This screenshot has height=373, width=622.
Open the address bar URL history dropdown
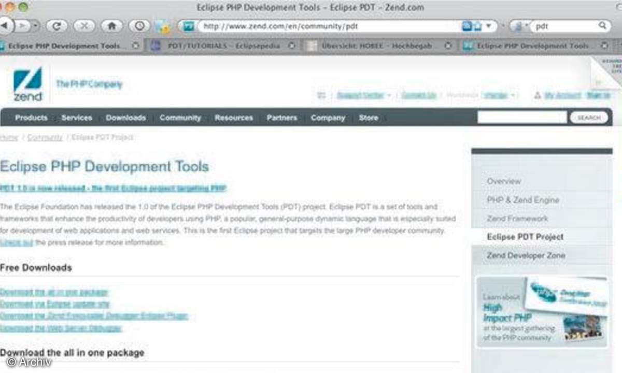pyautogui.click(x=488, y=25)
